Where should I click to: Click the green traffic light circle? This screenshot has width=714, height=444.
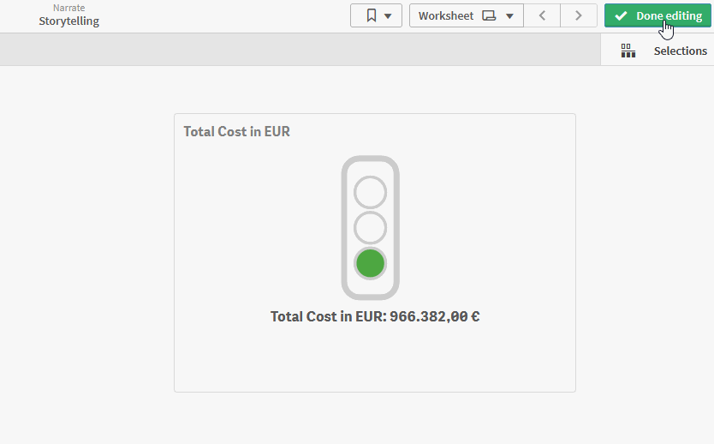[370, 263]
